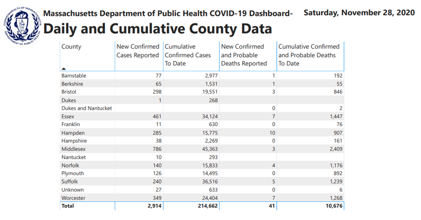
Task: Sort by Cumulative Confirmed Cases To Date header
Action: tap(188, 55)
